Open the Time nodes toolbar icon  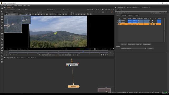coord(2,14)
